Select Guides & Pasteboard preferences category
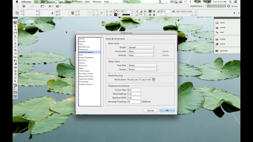Image resolution: width=253 pixels, height=142 pixels. tap(86, 58)
